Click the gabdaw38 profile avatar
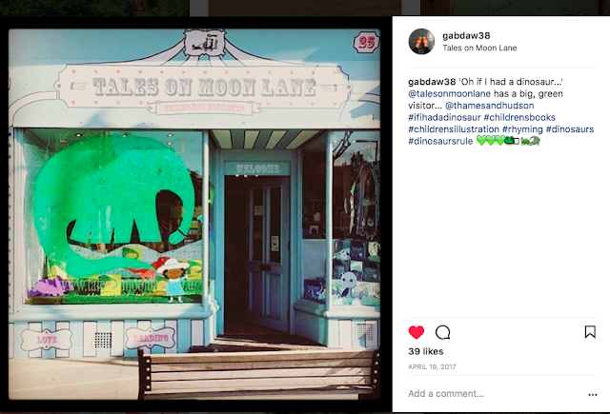 coord(421,42)
